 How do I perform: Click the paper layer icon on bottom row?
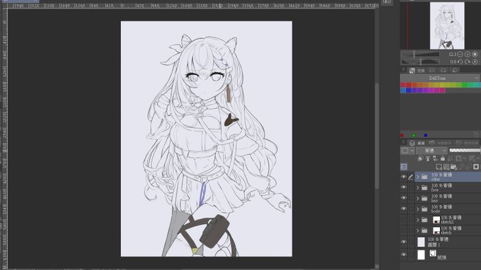[x=432, y=253]
